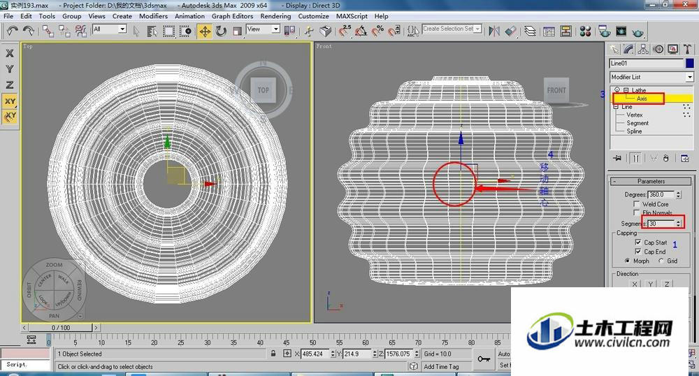
Task: Click the Y direction button
Action: [x=650, y=283]
